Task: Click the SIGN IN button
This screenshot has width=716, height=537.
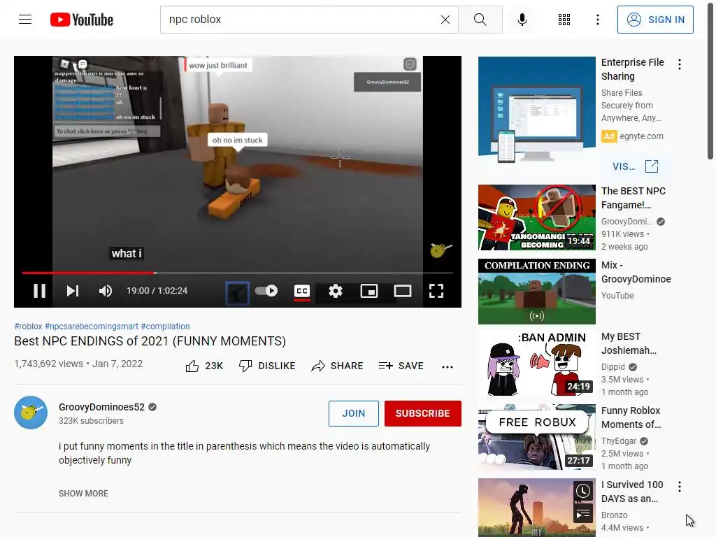Action: pos(655,20)
